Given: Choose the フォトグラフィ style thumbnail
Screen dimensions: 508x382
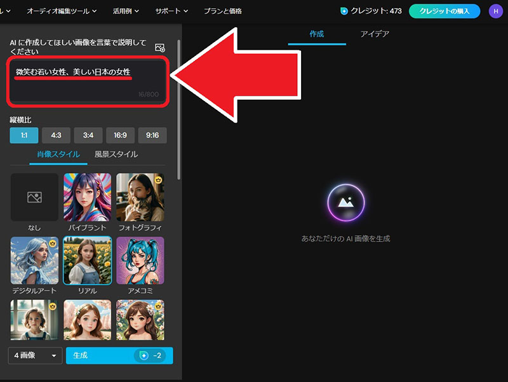Looking at the screenshot, I should point(140,197).
